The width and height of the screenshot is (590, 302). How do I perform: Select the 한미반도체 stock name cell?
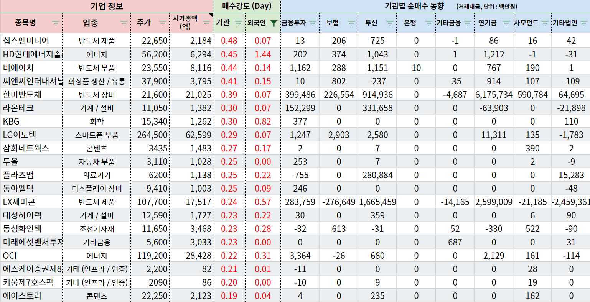[x=31, y=94]
